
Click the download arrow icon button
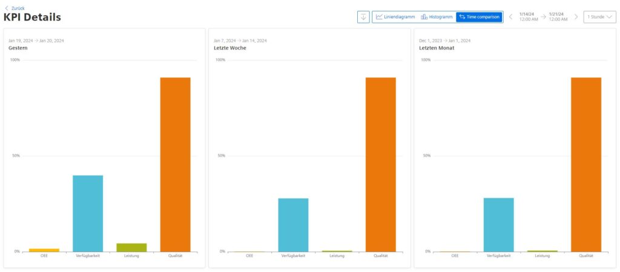363,17
